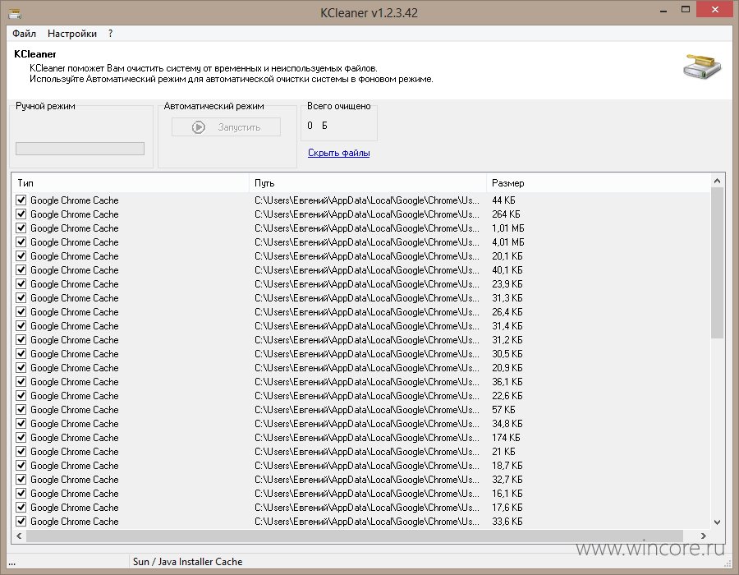Click the drive-cleaner logo image in the header
The height and width of the screenshot is (575, 739).
(702, 67)
